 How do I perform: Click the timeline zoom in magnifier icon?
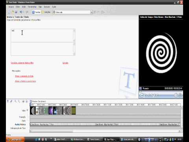click(x=15, y=101)
